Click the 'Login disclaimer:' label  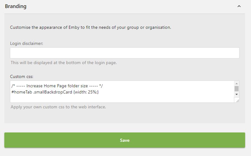click(x=27, y=43)
